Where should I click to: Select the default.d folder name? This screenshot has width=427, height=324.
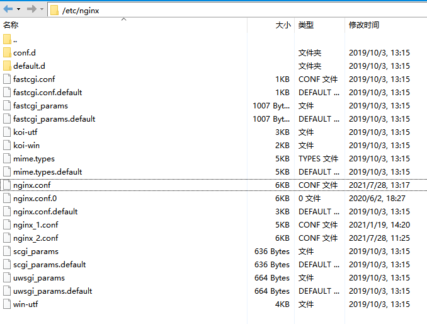pyautogui.click(x=29, y=66)
